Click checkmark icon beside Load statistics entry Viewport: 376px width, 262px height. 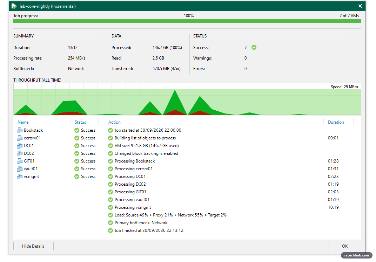(x=110, y=215)
